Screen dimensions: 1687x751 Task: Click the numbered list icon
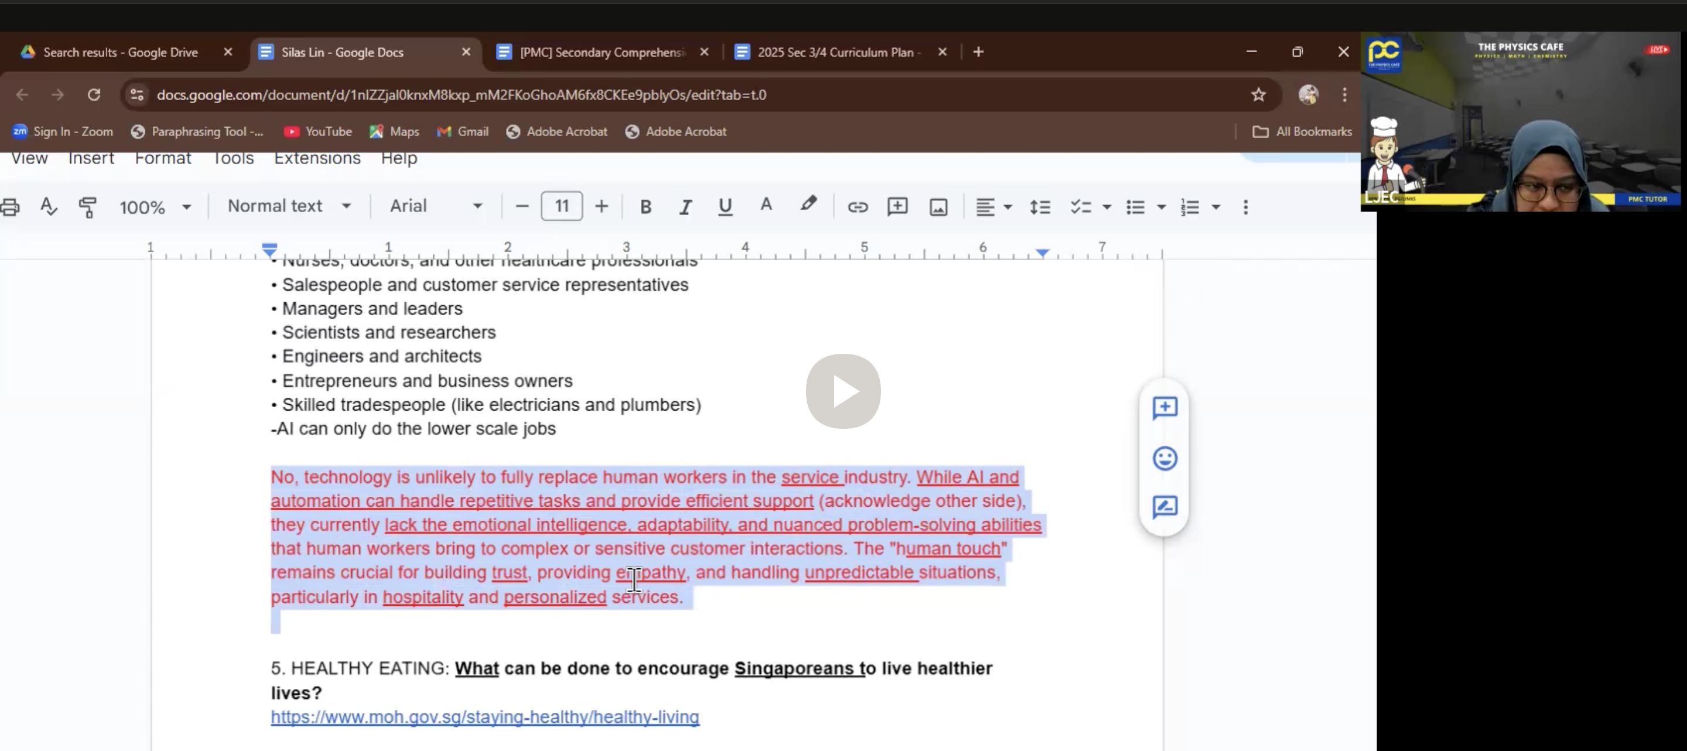tap(1190, 207)
